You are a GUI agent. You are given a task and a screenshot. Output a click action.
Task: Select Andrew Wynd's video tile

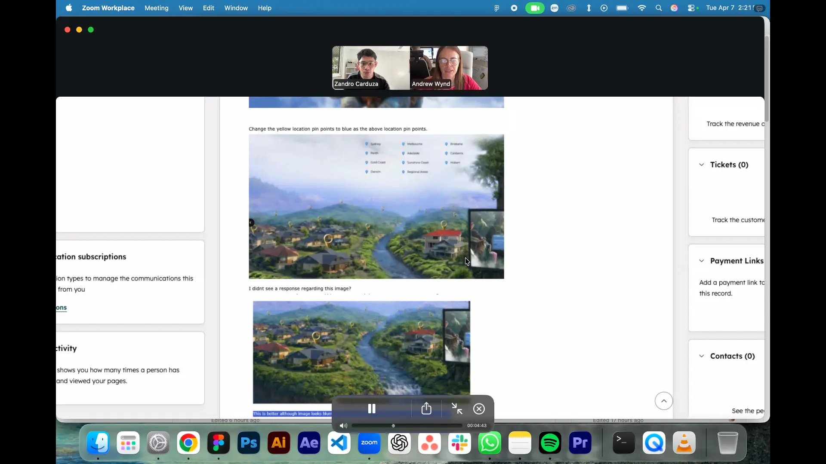tap(449, 68)
